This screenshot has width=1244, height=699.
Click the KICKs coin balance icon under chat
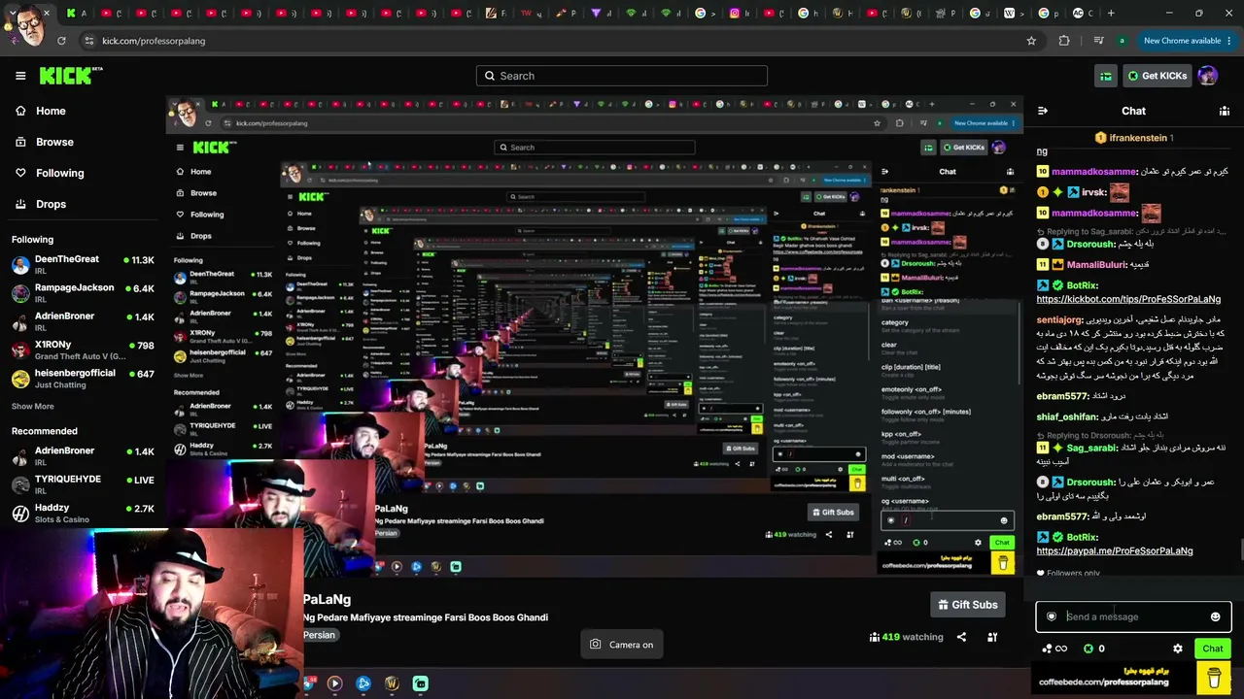(x=1088, y=649)
